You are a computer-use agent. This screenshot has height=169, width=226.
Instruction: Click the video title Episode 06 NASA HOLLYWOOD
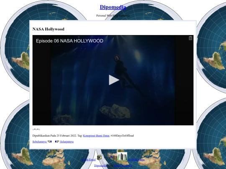(x=69, y=41)
